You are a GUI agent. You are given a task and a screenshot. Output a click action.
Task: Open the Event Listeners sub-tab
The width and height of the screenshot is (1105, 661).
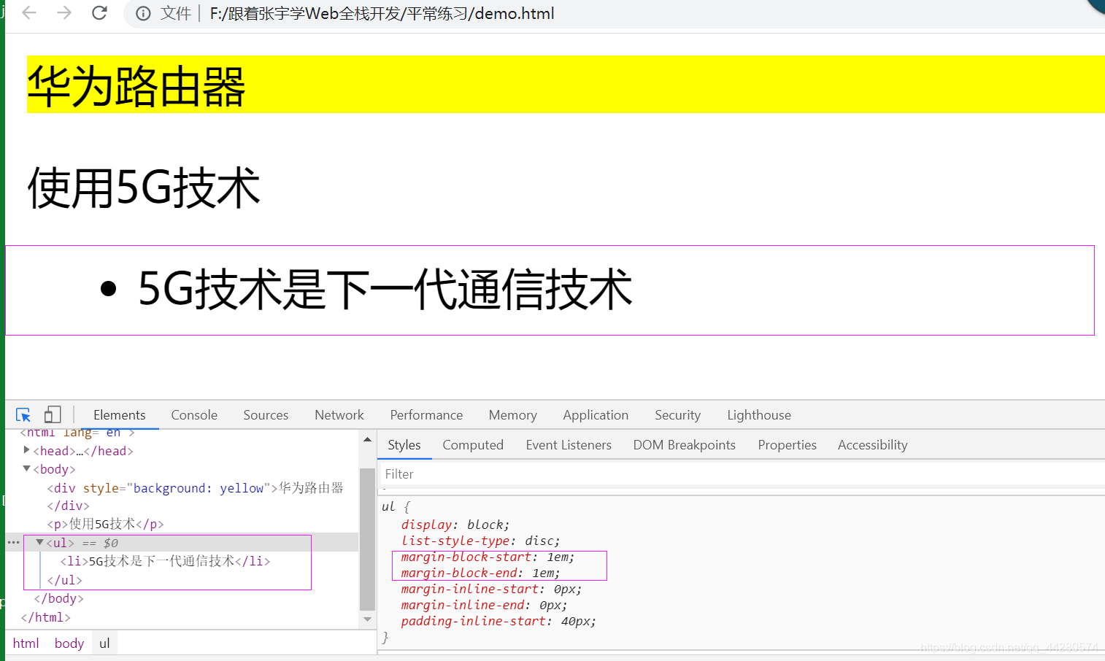pyautogui.click(x=569, y=444)
